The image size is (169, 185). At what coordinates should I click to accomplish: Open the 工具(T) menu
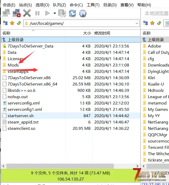point(93,5)
